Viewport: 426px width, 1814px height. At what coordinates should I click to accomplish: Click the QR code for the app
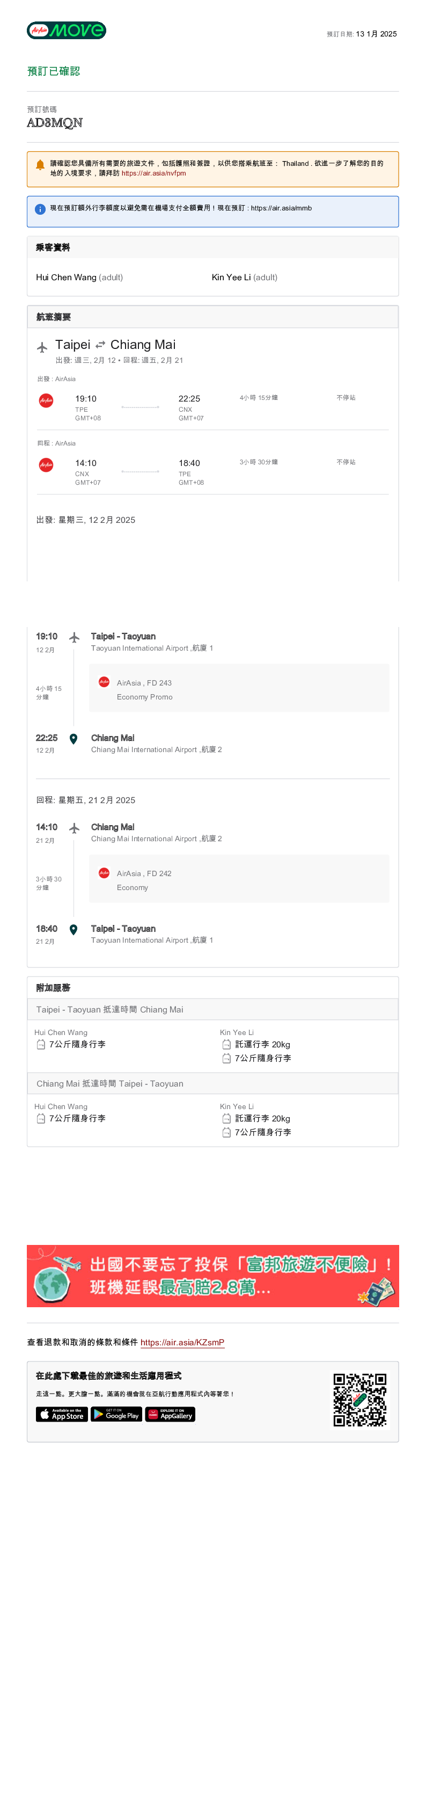[359, 1399]
